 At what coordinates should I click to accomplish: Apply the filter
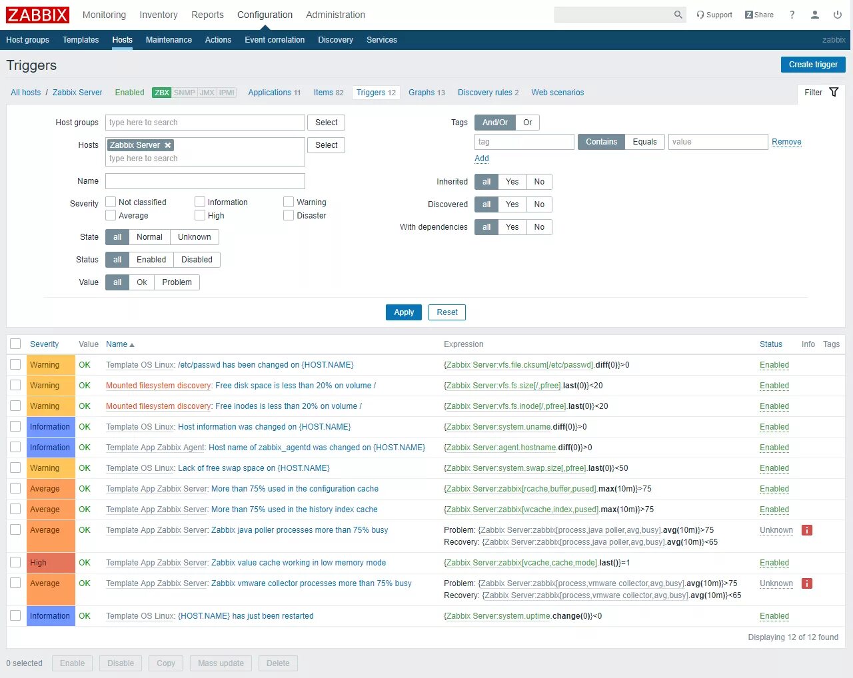[404, 312]
